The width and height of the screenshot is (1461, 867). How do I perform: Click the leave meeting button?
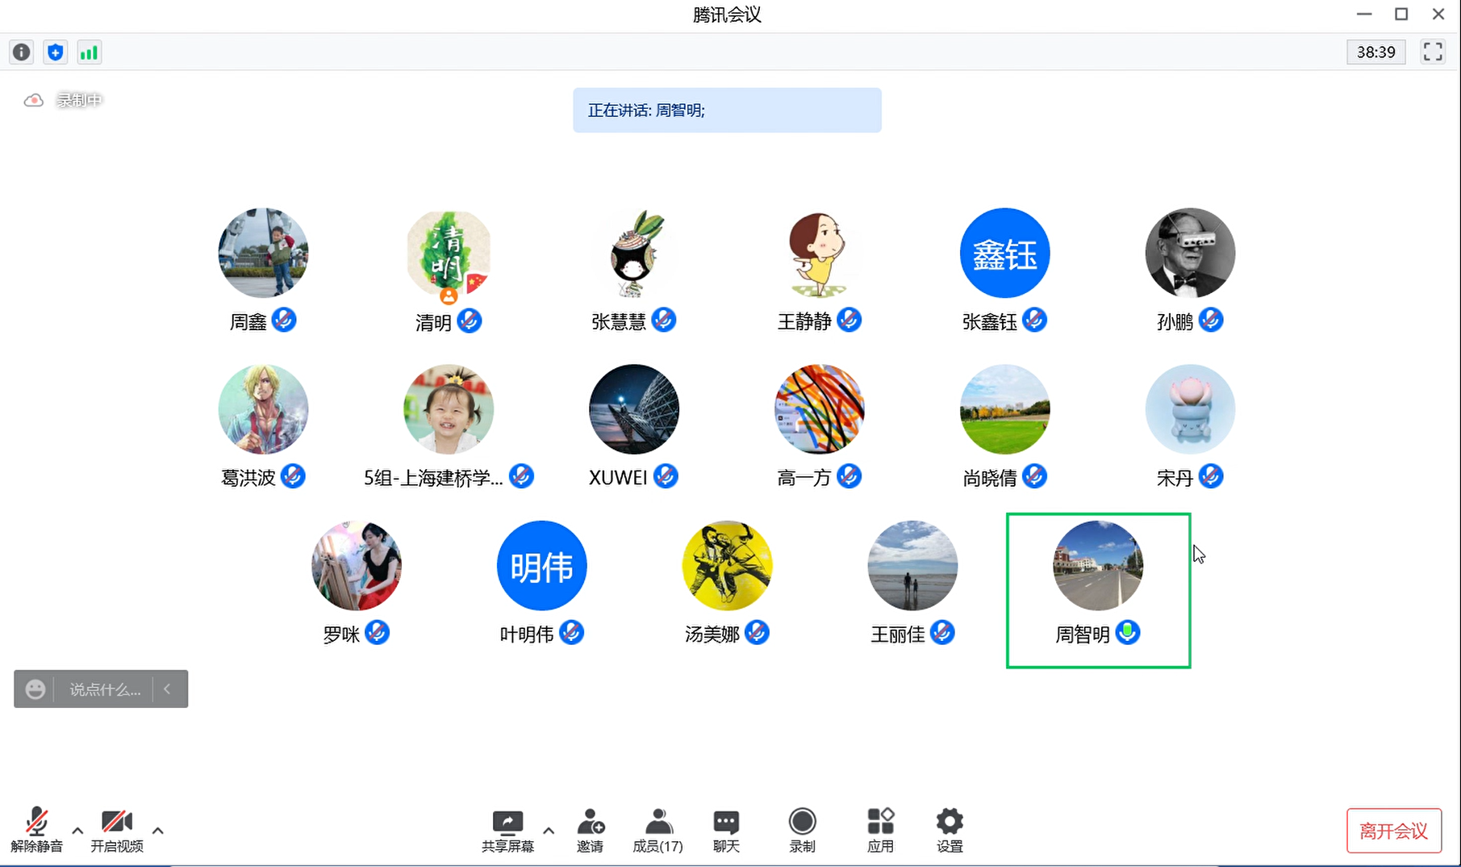(x=1393, y=831)
